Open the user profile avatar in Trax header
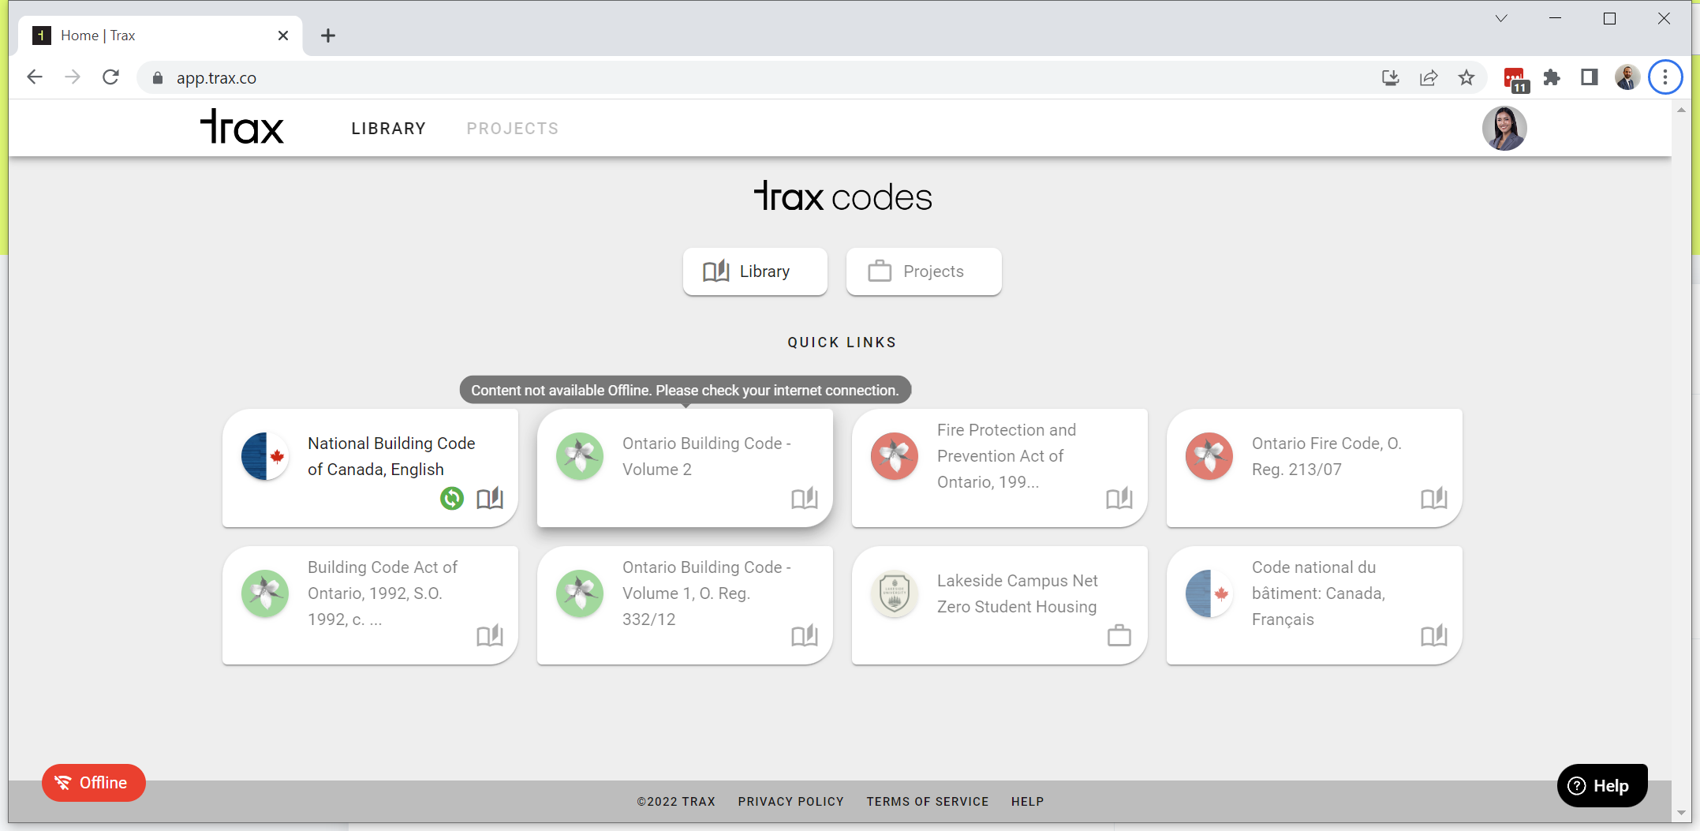The width and height of the screenshot is (1700, 831). (x=1504, y=128)
